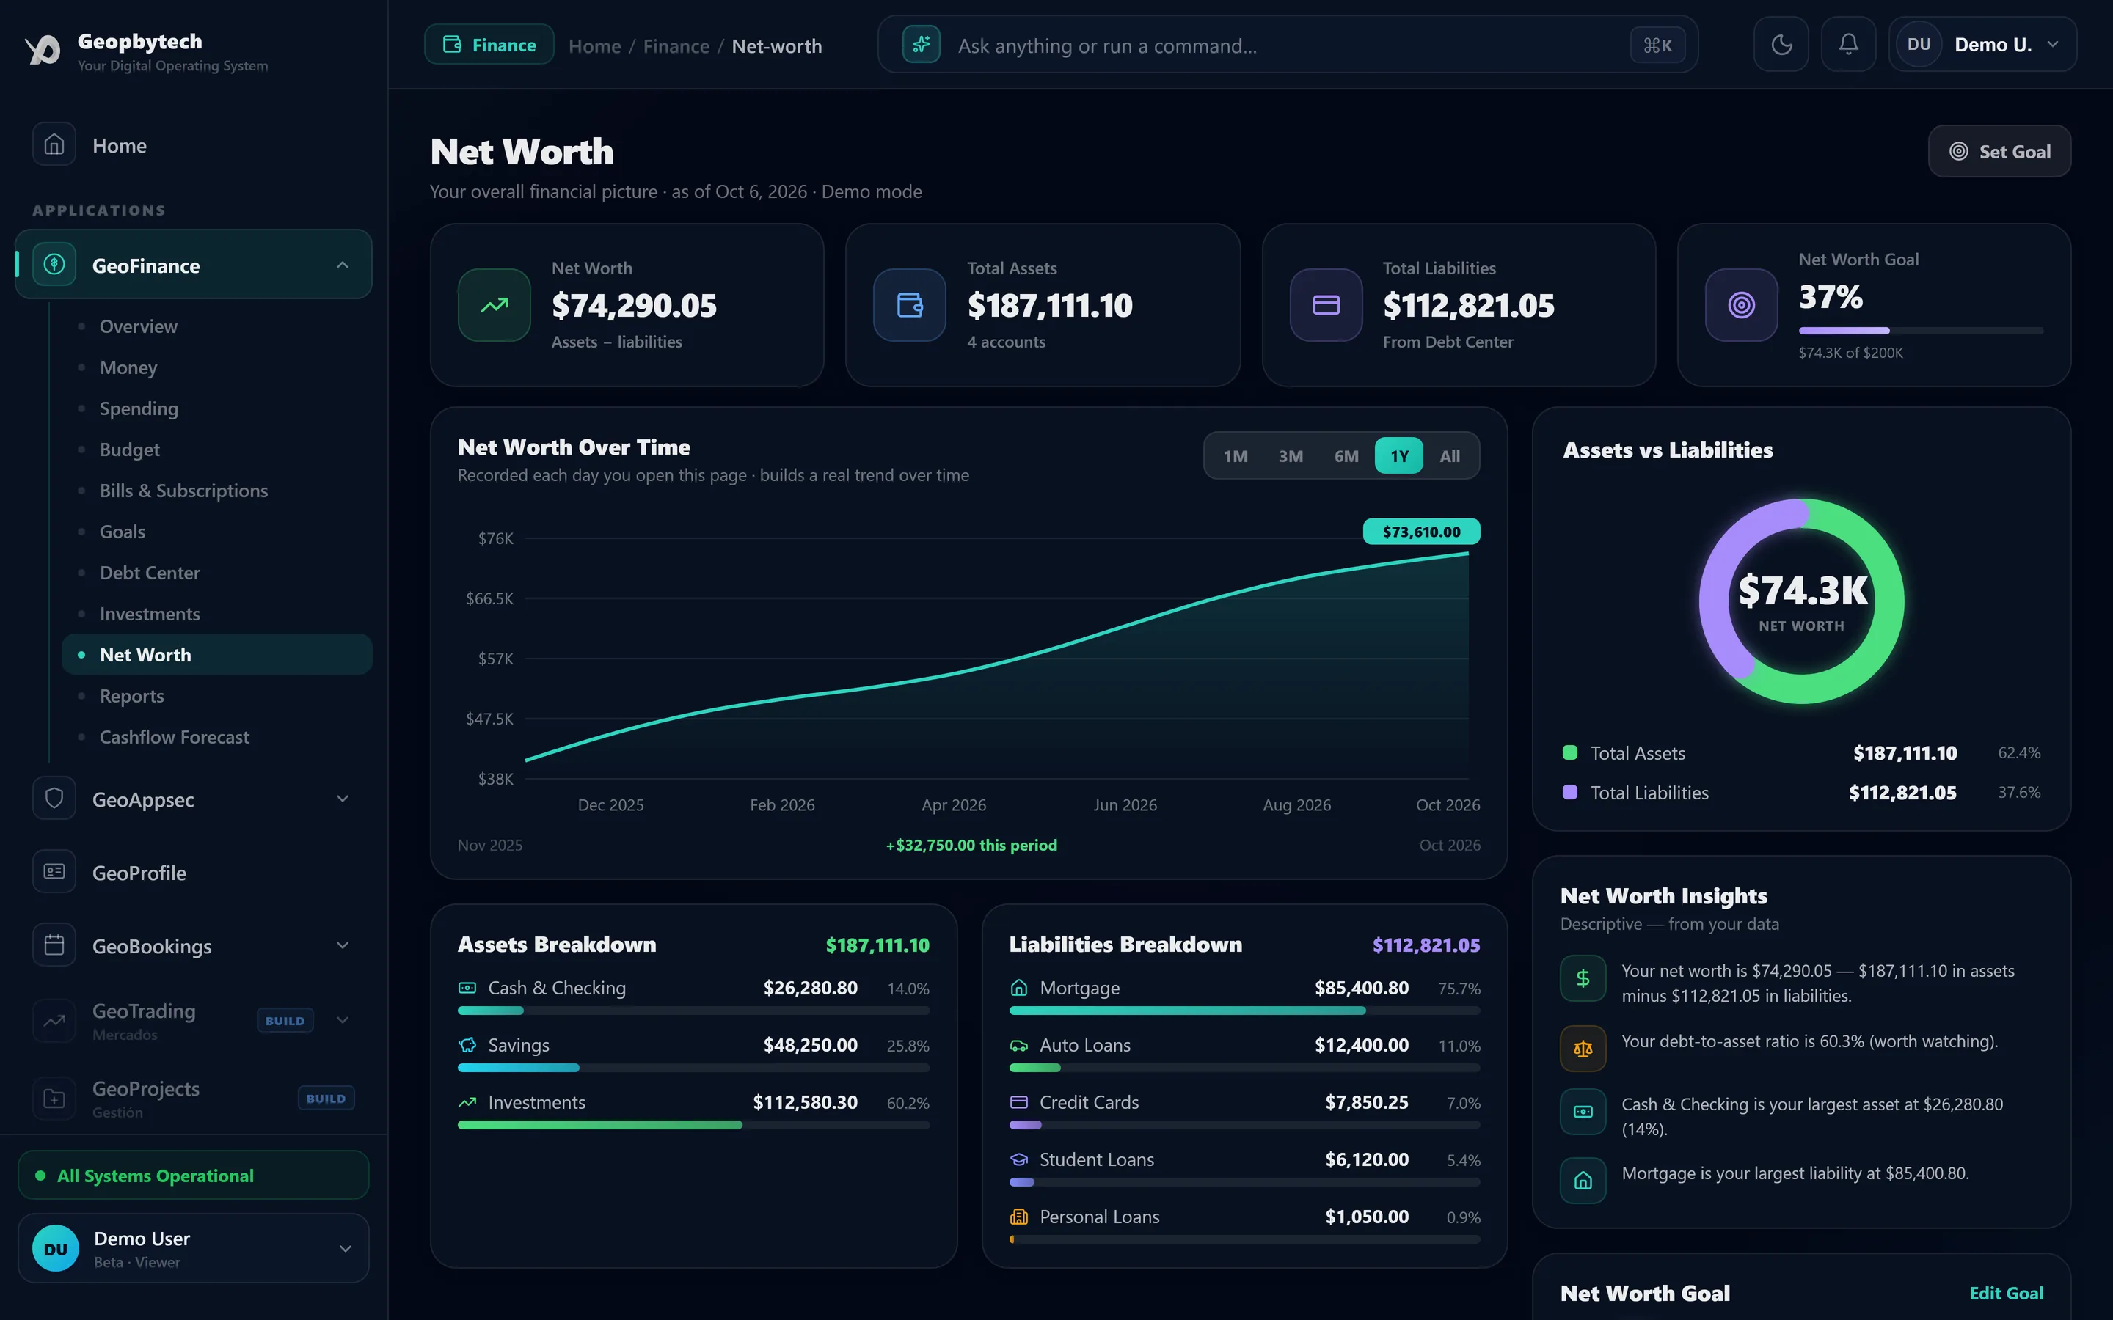Screen dimensions: 2113x1320
Task: Expand the Demo User profile menu
Action: coord(193,1248)
